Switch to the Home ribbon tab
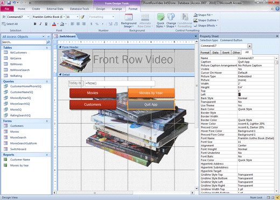280x200 pixels. tap(22, 9)
